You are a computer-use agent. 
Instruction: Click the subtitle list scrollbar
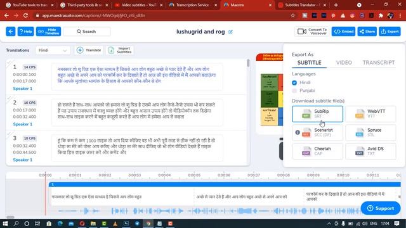(248, 63)
